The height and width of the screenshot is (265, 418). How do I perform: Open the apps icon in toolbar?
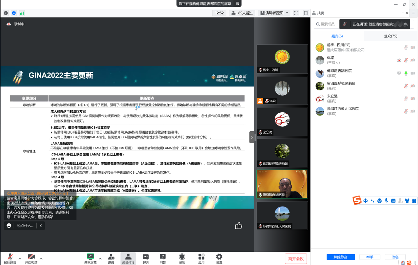click(x=201, y=257)
